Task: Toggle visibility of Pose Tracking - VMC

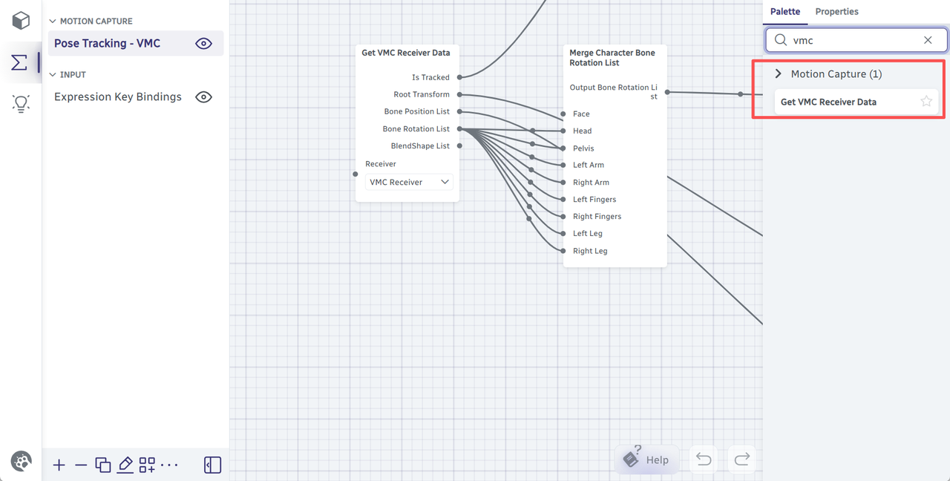Action: 203,44
